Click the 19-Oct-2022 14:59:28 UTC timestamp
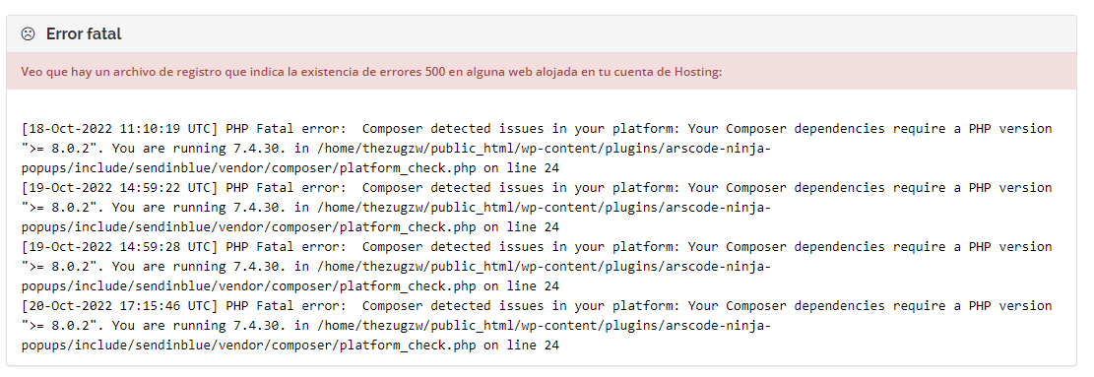This screenshot has width=1094, height=377. [x=120, y=247]
